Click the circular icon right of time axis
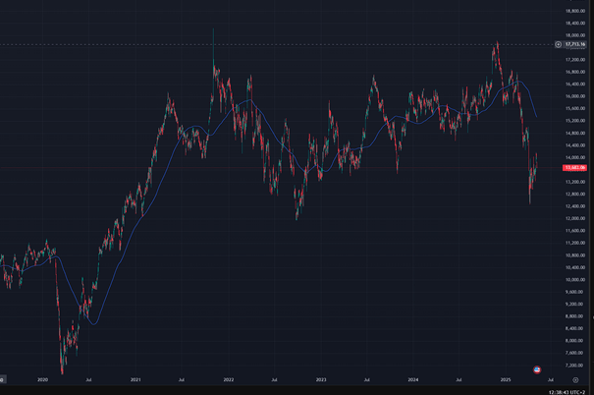The width and height of the screenshot is (594, 395). pyautogui.click(x=575, y=379)
